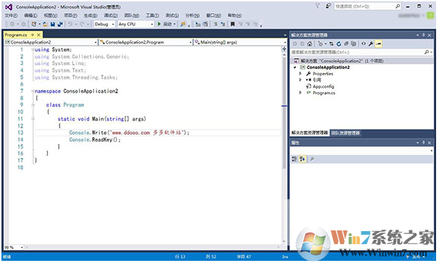Viewport: 439px width, 263px height.
Task: Click the green Start (启动) debugging button
Action: click(164, 25)
